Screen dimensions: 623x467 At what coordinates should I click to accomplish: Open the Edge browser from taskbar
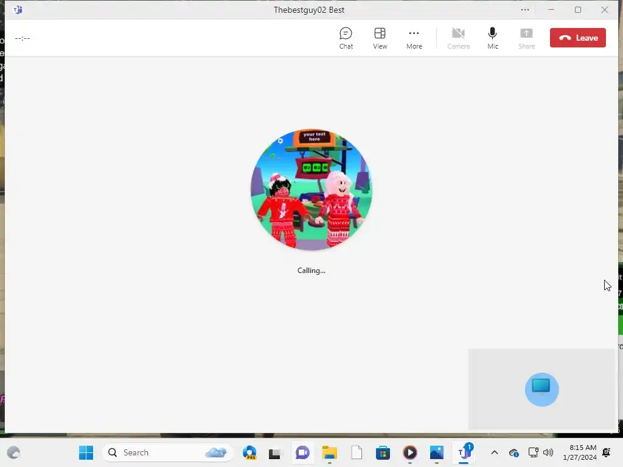[x=249, y=452]
